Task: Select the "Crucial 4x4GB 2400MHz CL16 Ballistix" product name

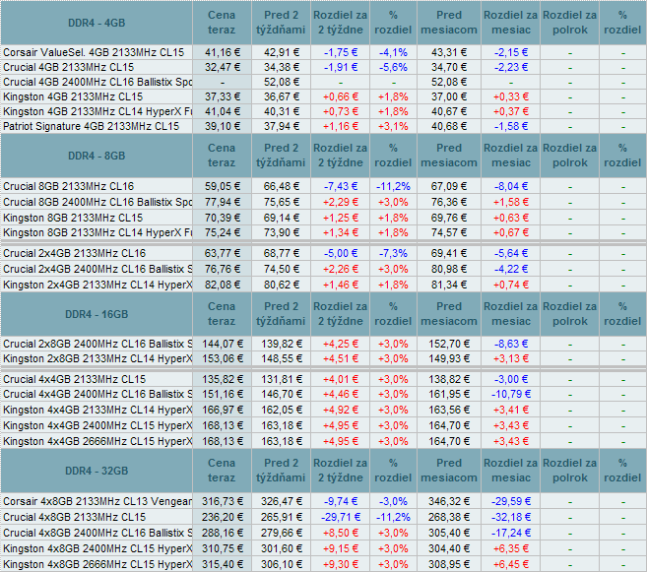Action: (x=97, y=394)
